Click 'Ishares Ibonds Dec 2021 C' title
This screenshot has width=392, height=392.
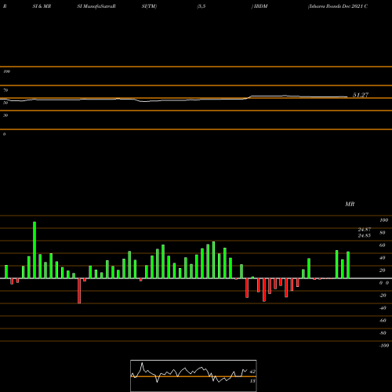click(x=338, y=6)
